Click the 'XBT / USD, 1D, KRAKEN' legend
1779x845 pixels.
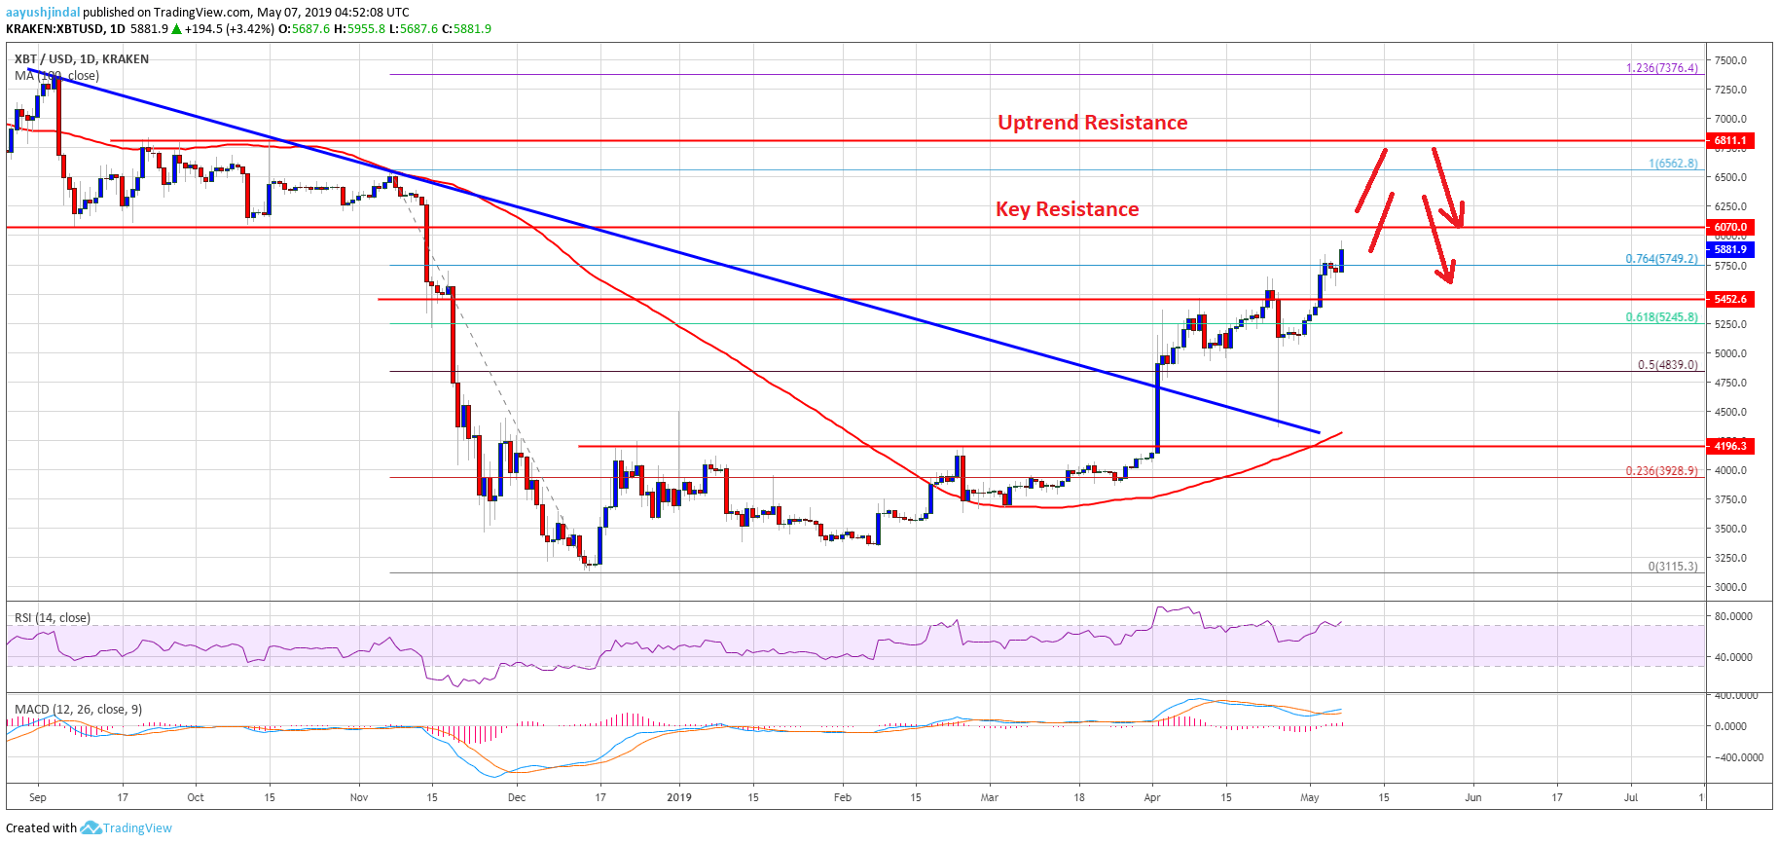pyautogui.click(x=82, y=59)
